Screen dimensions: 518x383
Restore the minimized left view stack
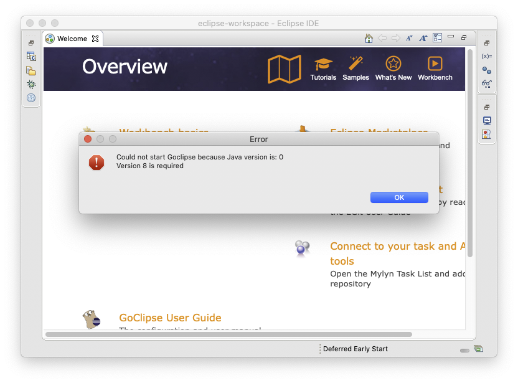pos(31,43)
